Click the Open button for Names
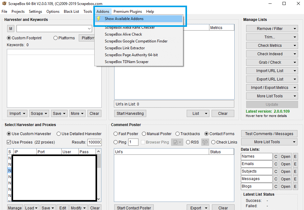 285,157
